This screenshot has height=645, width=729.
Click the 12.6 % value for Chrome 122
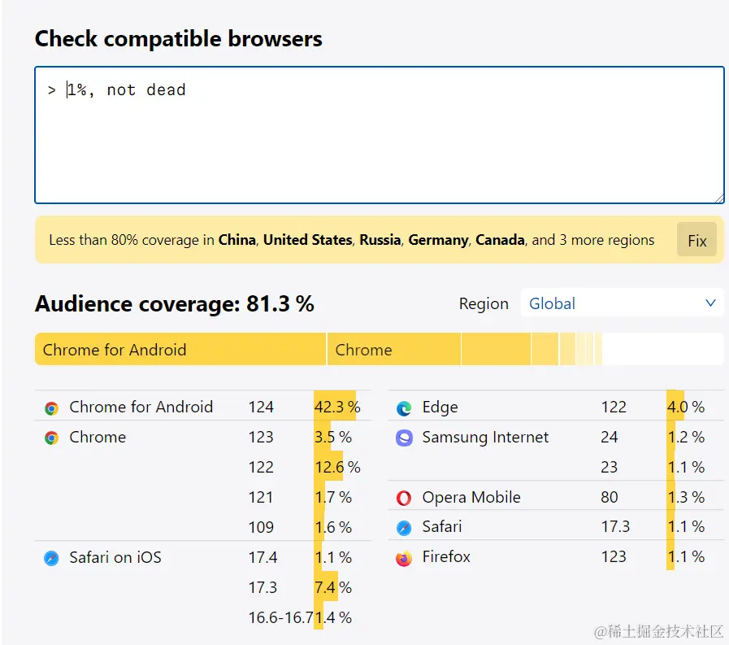point(337,467)
